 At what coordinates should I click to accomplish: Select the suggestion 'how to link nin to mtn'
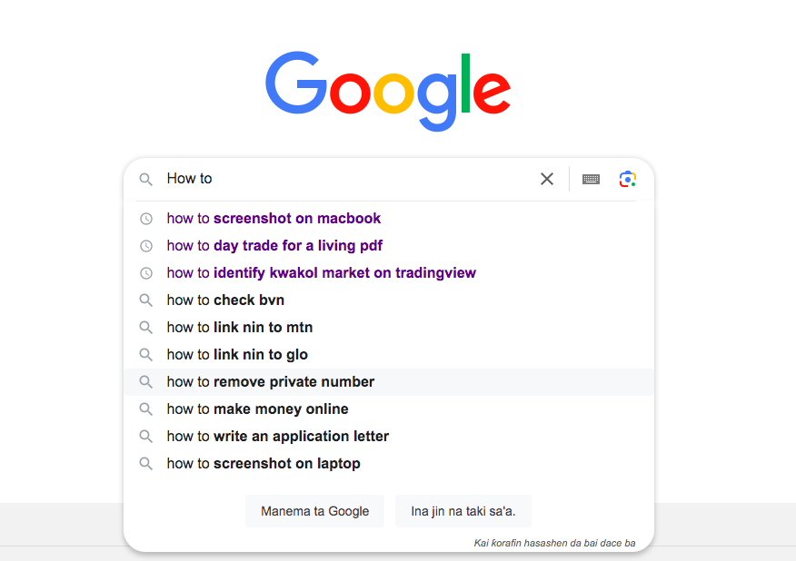[239, 328]
